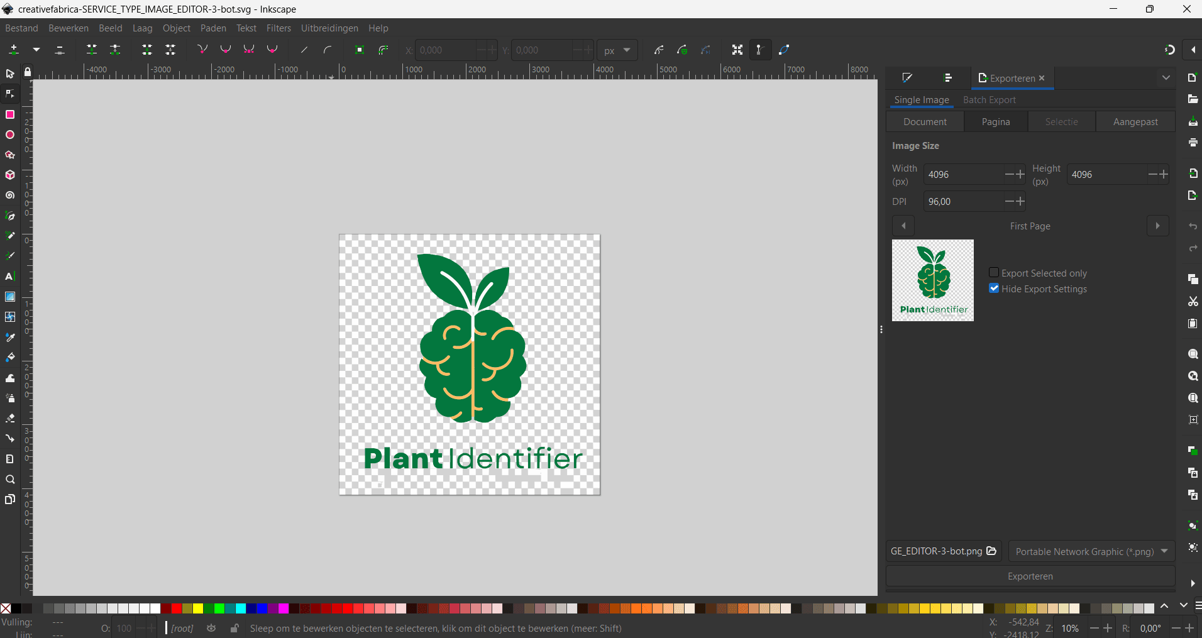Click the Join selected nodes icon
The image size is (1202, 638).
click(x=92, y=50)
